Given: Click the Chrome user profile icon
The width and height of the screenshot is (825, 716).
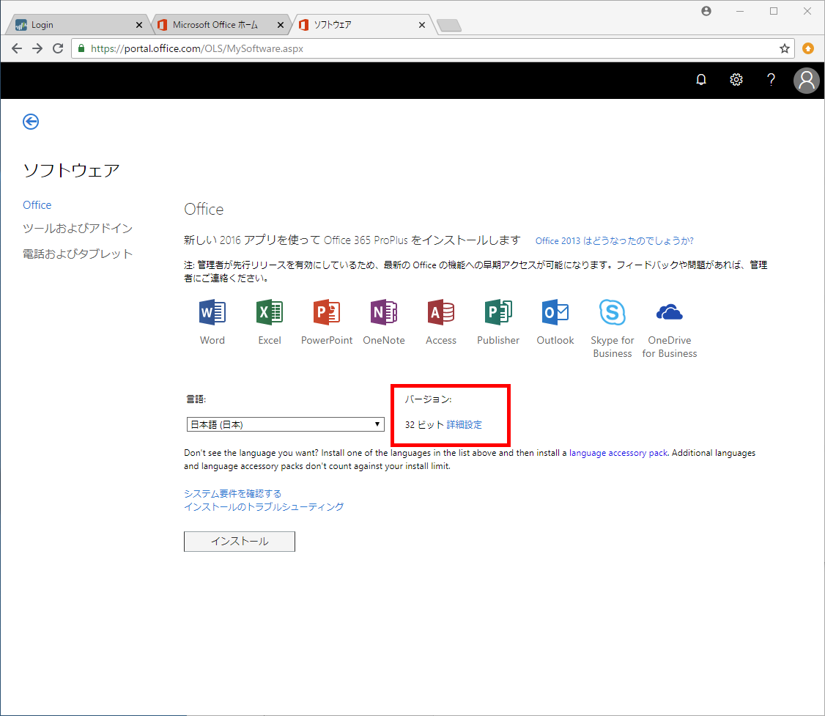Looking at the screenshot, I should [706, 11].
